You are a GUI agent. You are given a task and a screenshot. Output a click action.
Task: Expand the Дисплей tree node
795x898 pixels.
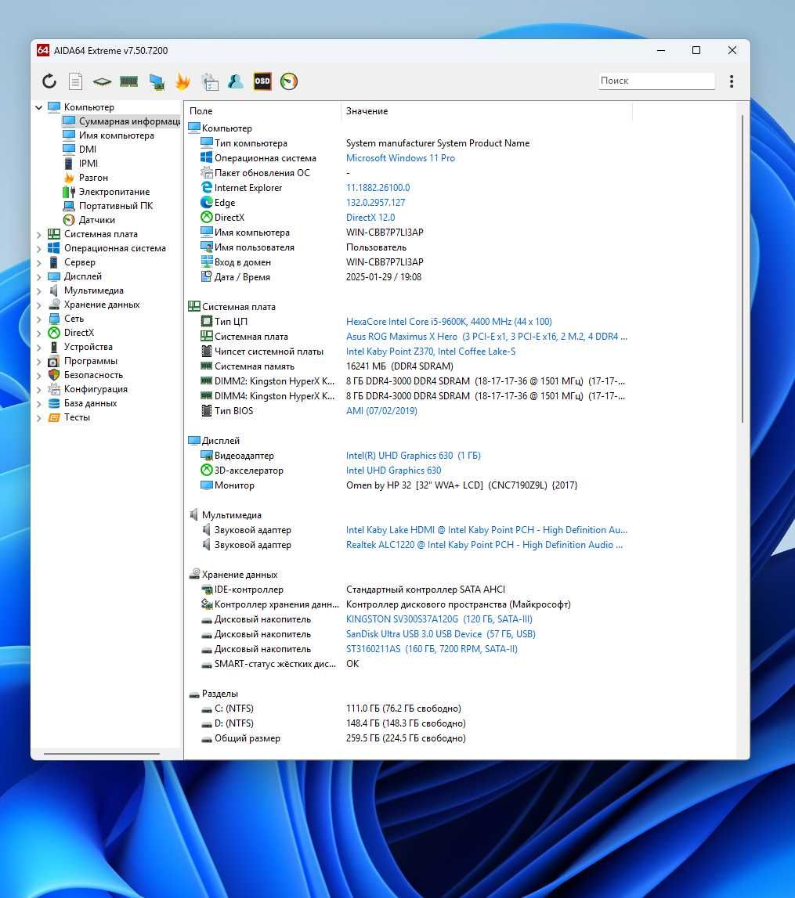tap(39, 276)
